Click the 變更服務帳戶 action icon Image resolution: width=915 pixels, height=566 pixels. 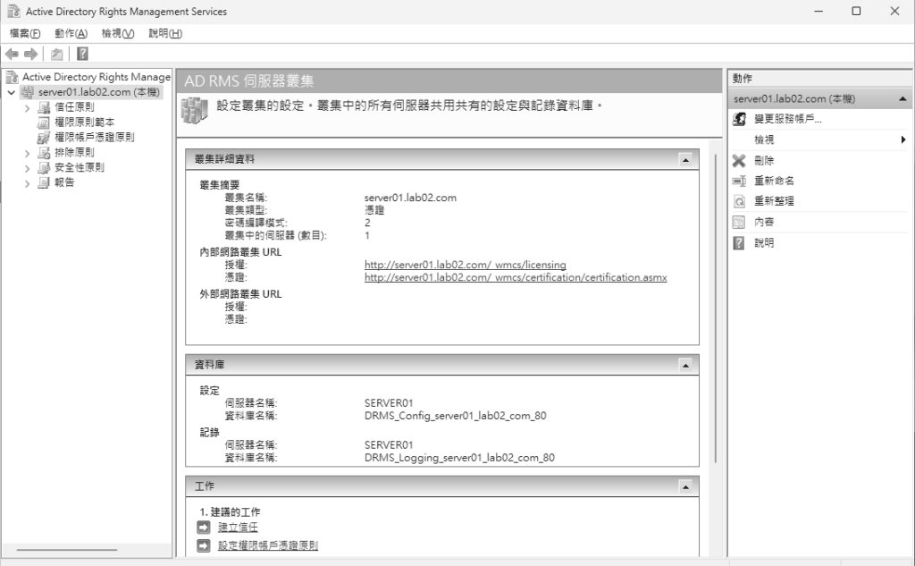tap(739, 119)
